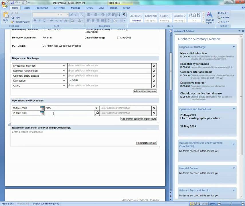Remove the Myocardial infarction diagnosis row
Viewport: 245px width, 206px height.
tap(154, 66)
